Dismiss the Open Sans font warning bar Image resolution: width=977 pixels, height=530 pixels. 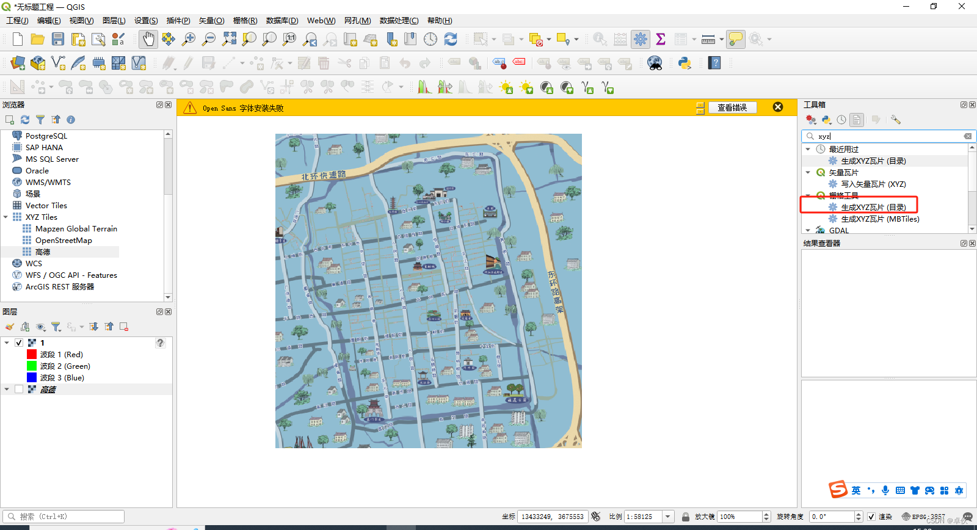778,107
